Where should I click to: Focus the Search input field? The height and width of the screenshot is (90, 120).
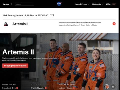[24, 4]
